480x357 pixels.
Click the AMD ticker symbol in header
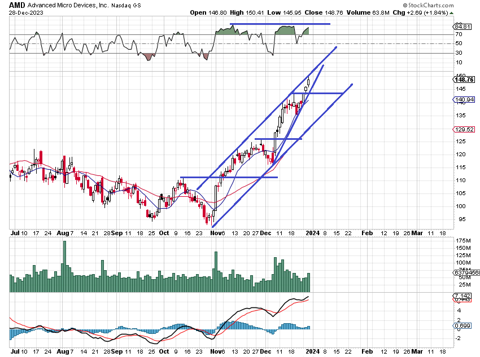17,5
